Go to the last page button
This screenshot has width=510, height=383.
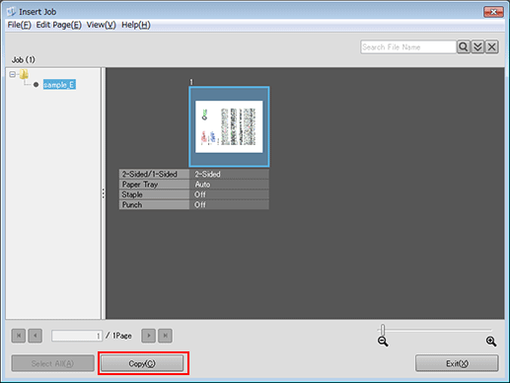coord(165,336)
